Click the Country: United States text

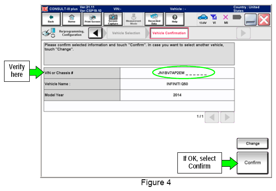[x=246, y=9]
